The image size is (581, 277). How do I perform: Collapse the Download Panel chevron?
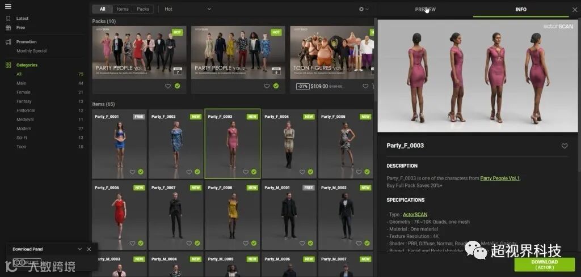click(x=79, y=249)
